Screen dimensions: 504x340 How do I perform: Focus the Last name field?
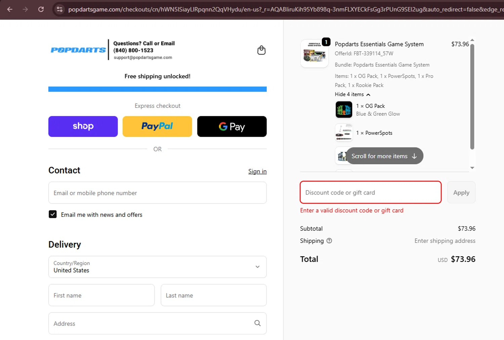tap(214, 295)
